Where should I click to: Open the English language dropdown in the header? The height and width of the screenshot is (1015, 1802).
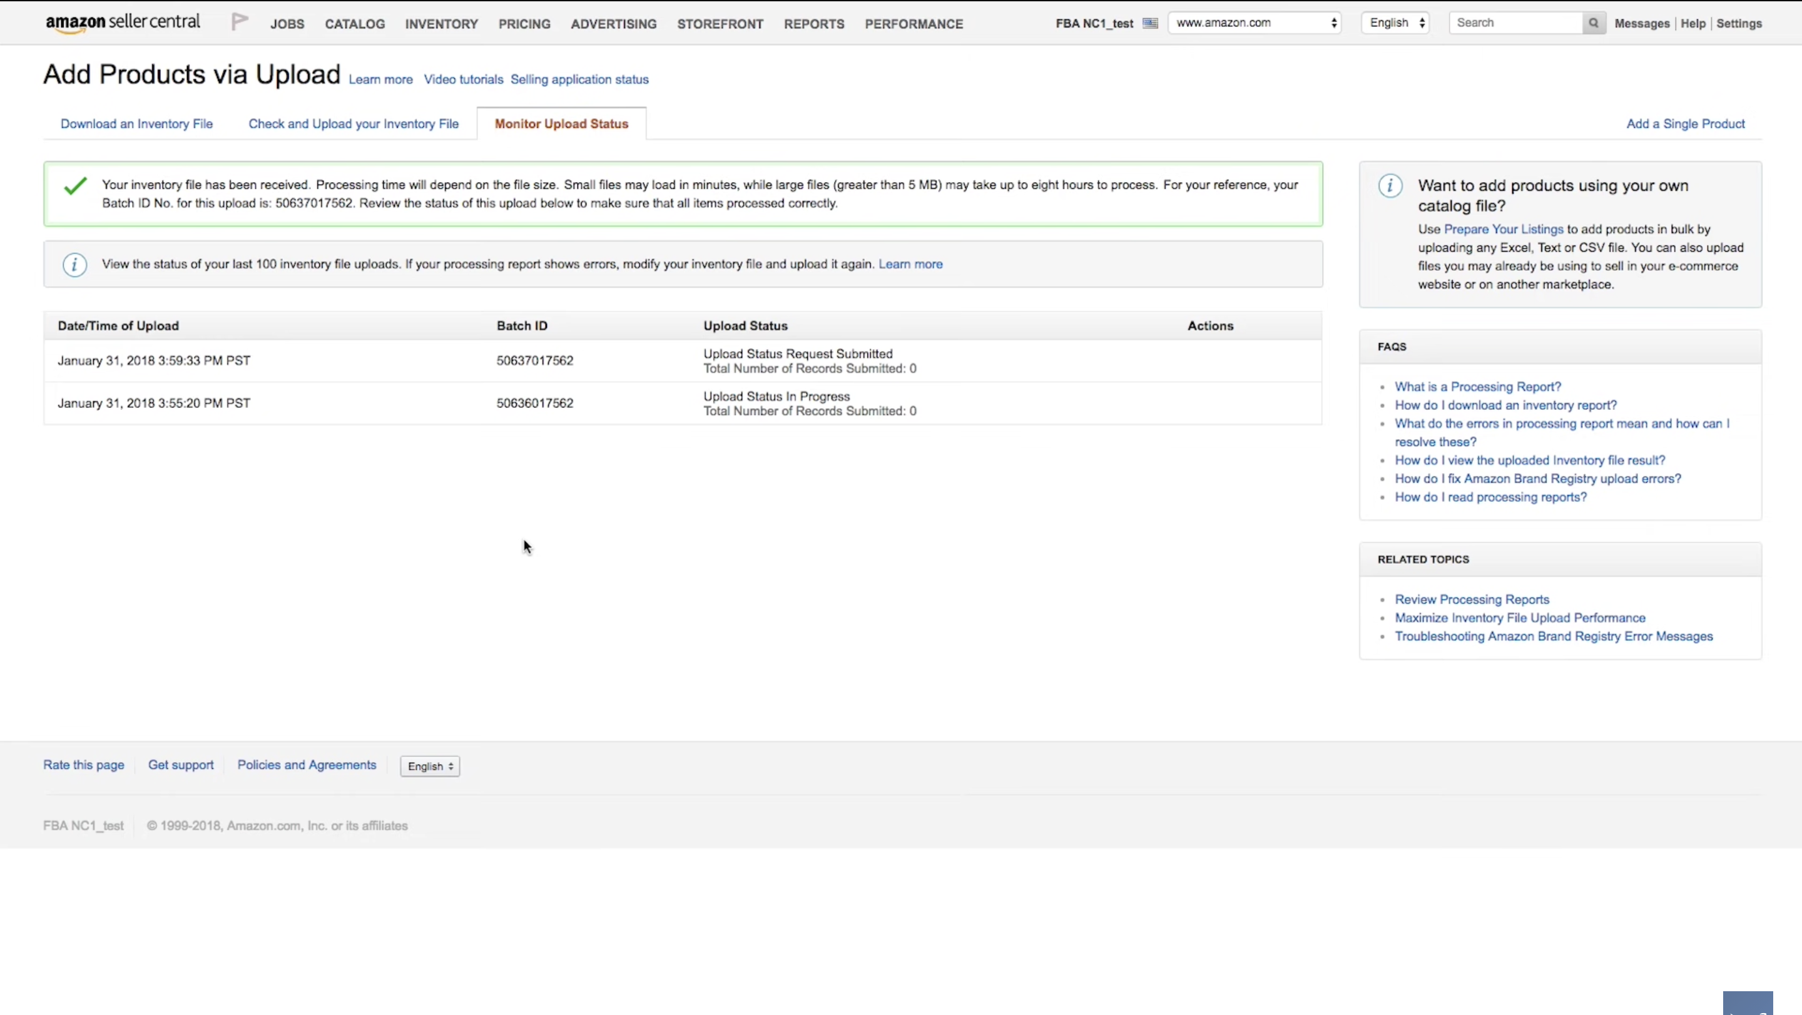coord(1395,23)
